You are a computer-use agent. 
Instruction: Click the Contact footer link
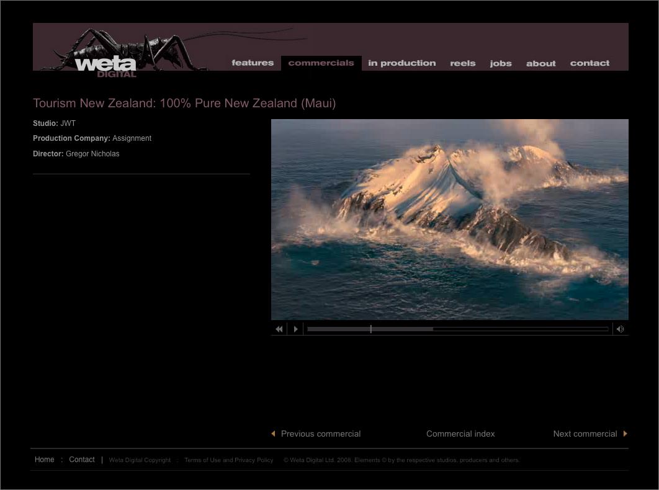click(x=82, y=460)
